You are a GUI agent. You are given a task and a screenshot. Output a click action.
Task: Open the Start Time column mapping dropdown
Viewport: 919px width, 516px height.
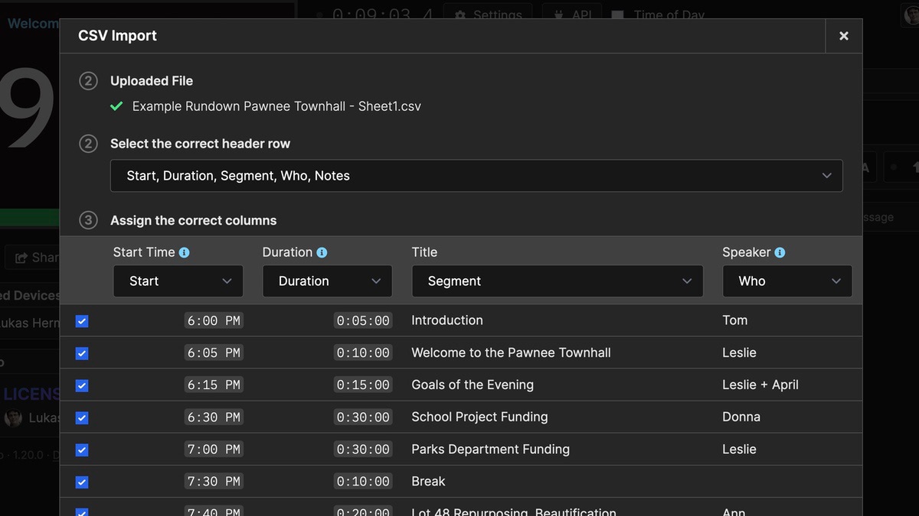click(178, 281)
